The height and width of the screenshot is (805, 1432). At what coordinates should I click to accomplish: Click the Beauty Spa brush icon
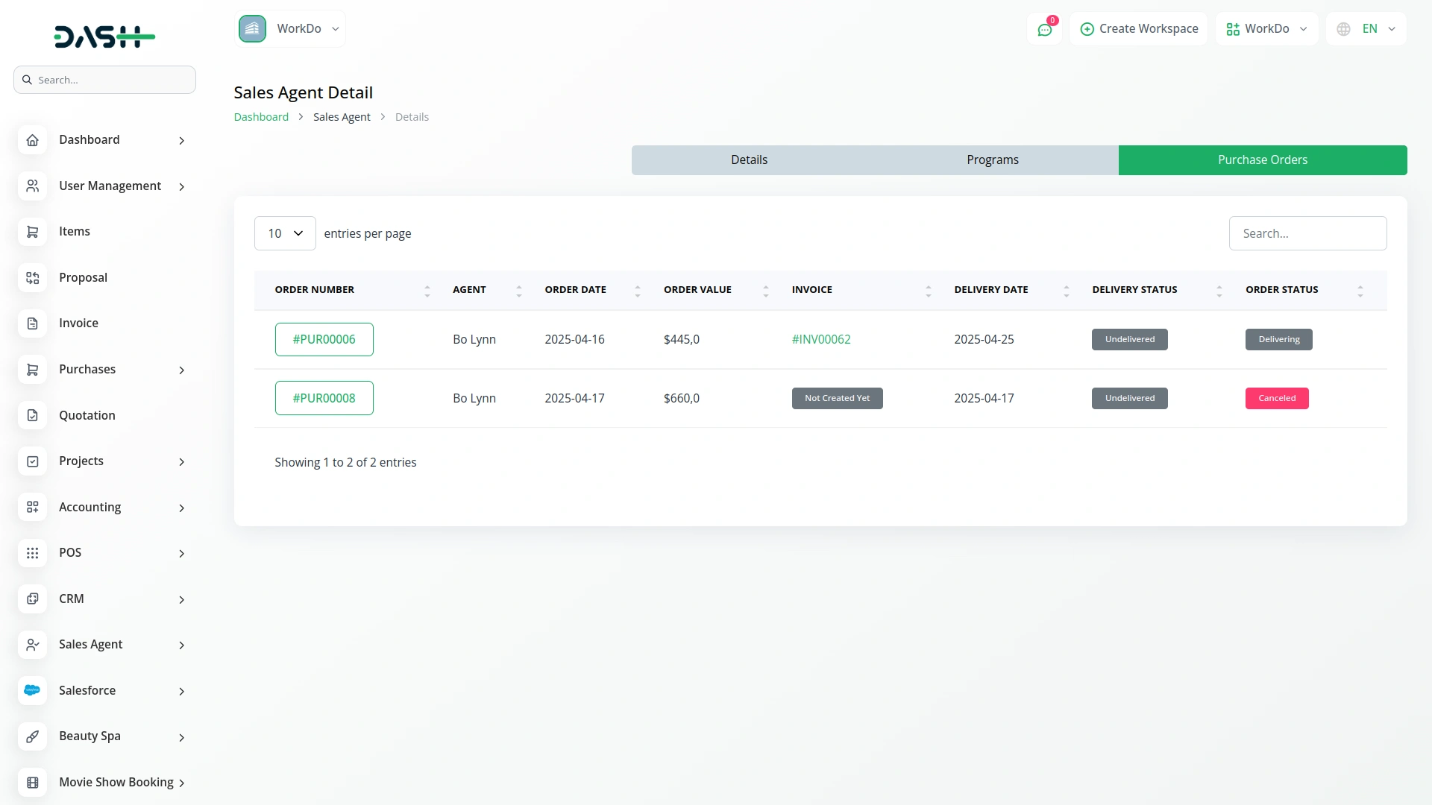[32, 736]
